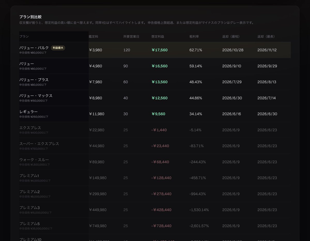310x241 pixels.
Task: Select the スーパー・エクスプレス plan name
Action: tap(39, 144)
